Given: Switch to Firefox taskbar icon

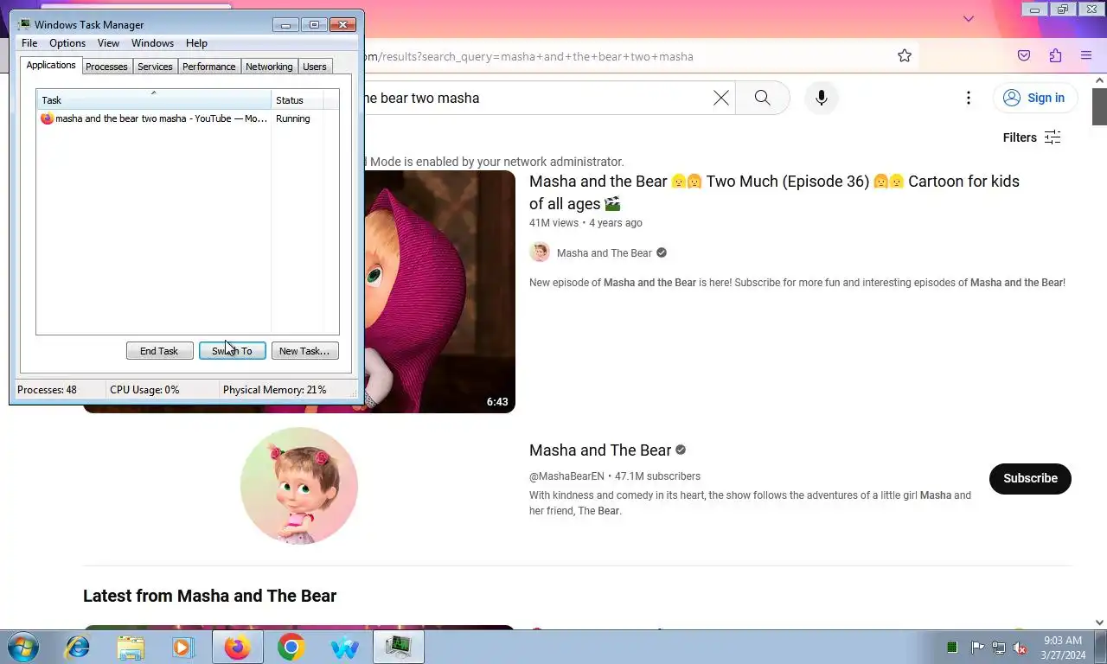Looking at the screenshot, I should pos(237,647).
